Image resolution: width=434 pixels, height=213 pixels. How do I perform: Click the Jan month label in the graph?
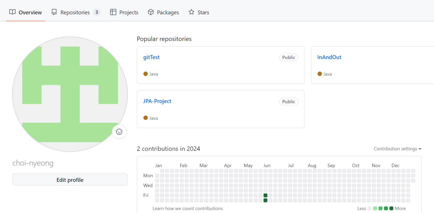click(x=159, y=165)
